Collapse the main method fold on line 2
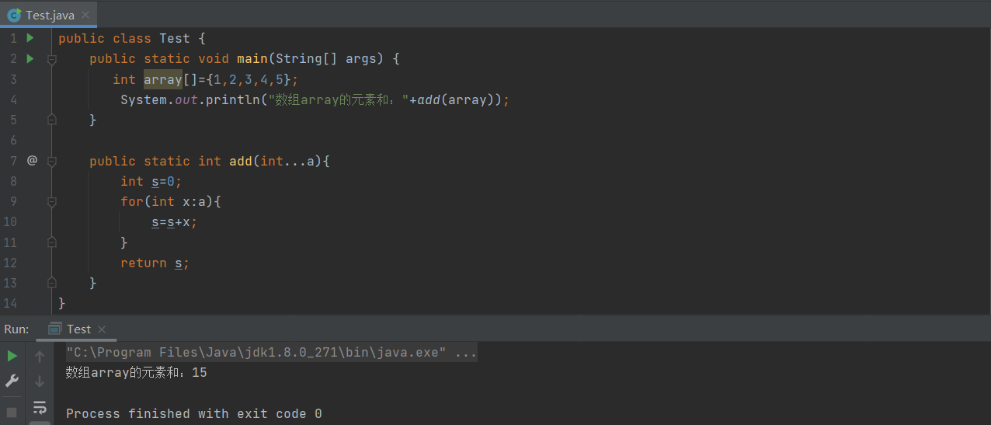 pos(51,59)
